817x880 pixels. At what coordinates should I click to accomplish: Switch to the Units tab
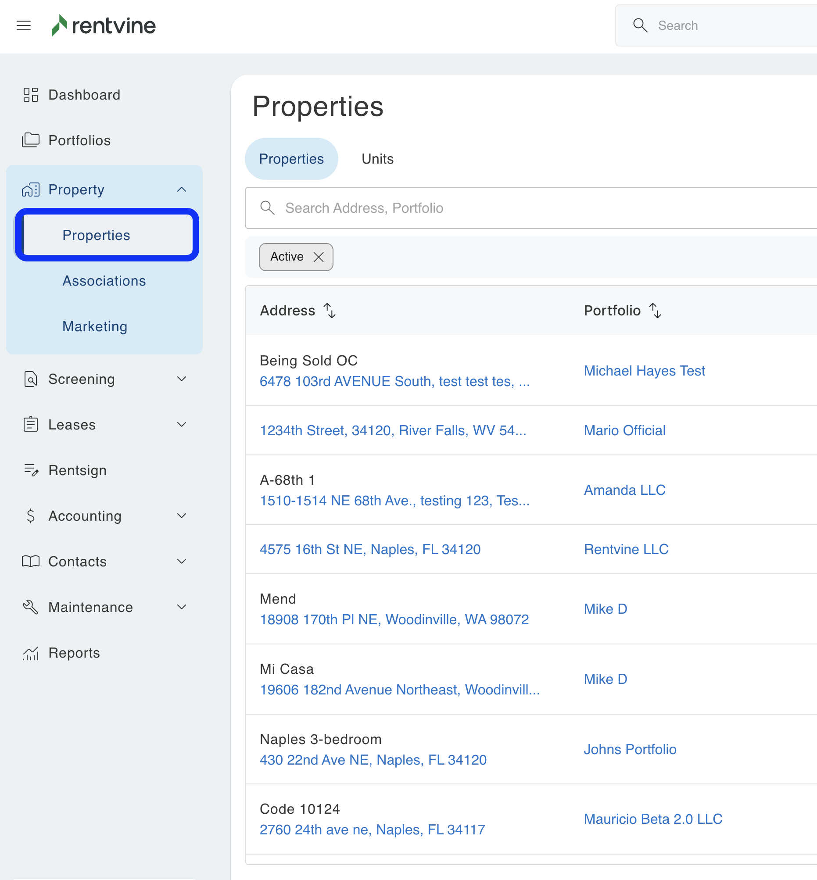click(377, 159)
